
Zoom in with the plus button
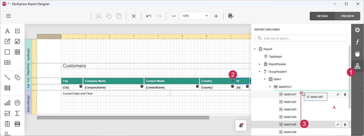[x=216, y=16]
